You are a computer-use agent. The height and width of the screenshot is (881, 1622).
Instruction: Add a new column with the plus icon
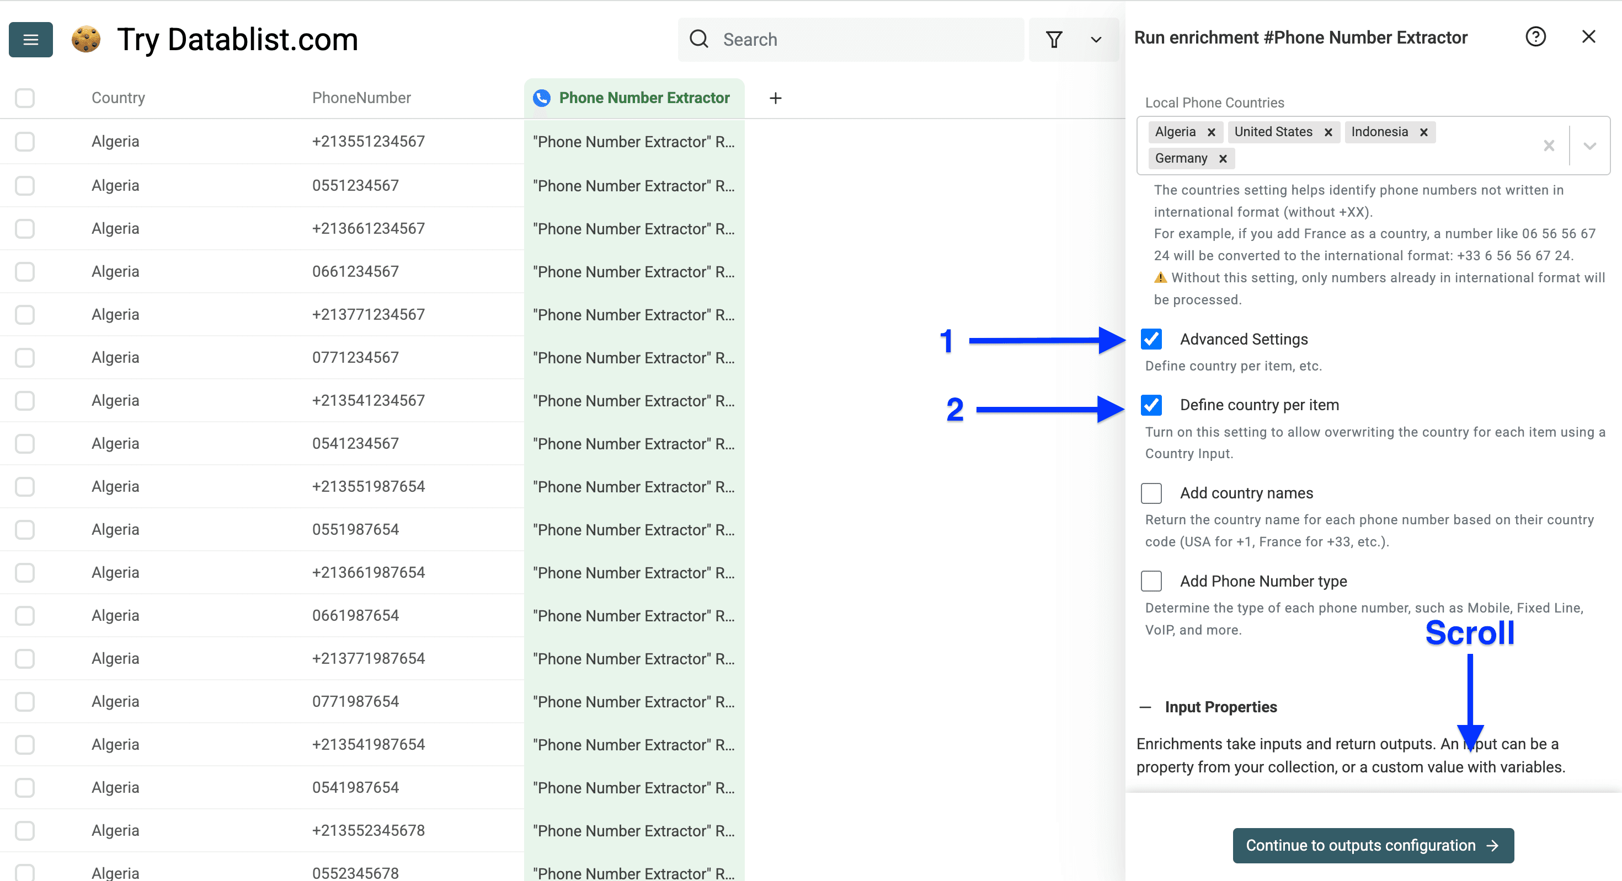click(x=775, y=98)
